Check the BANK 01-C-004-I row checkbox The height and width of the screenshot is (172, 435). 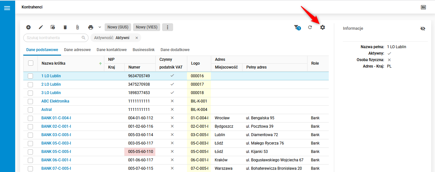coord(30,118)
